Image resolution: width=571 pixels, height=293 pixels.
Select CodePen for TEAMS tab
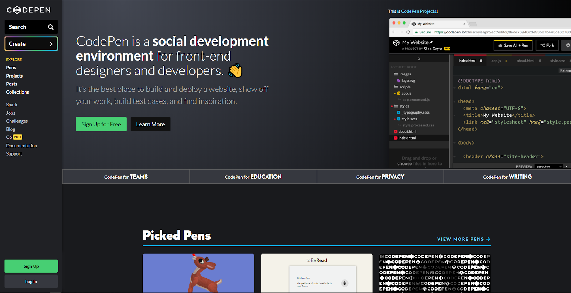click(x=126, y=177)
